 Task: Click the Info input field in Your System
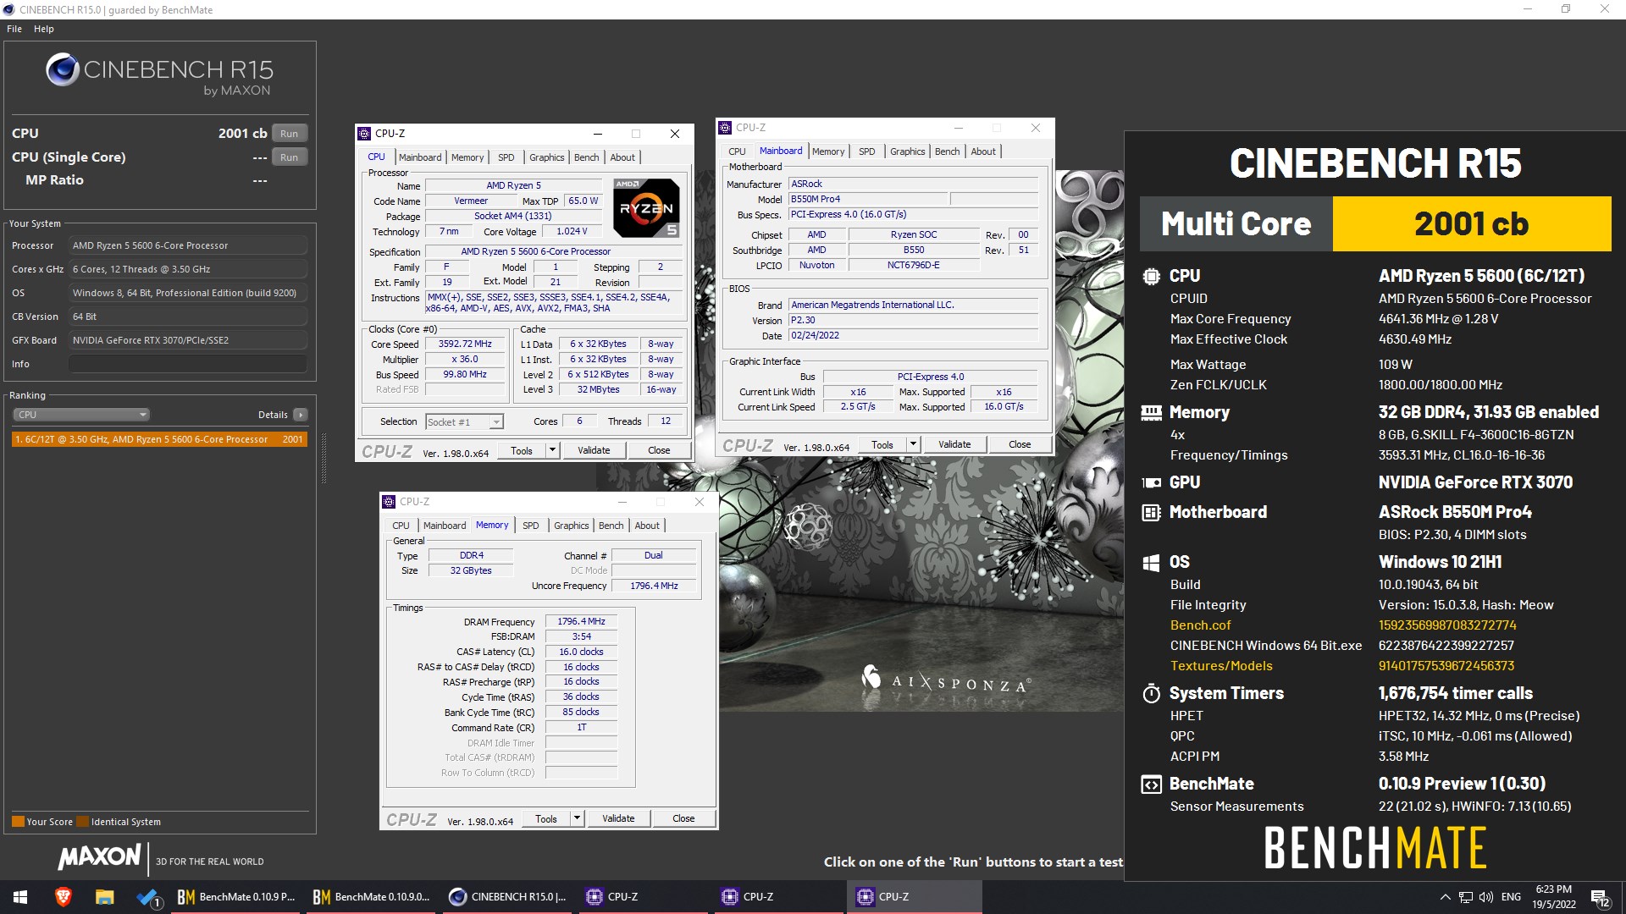[x=187, y=364]
